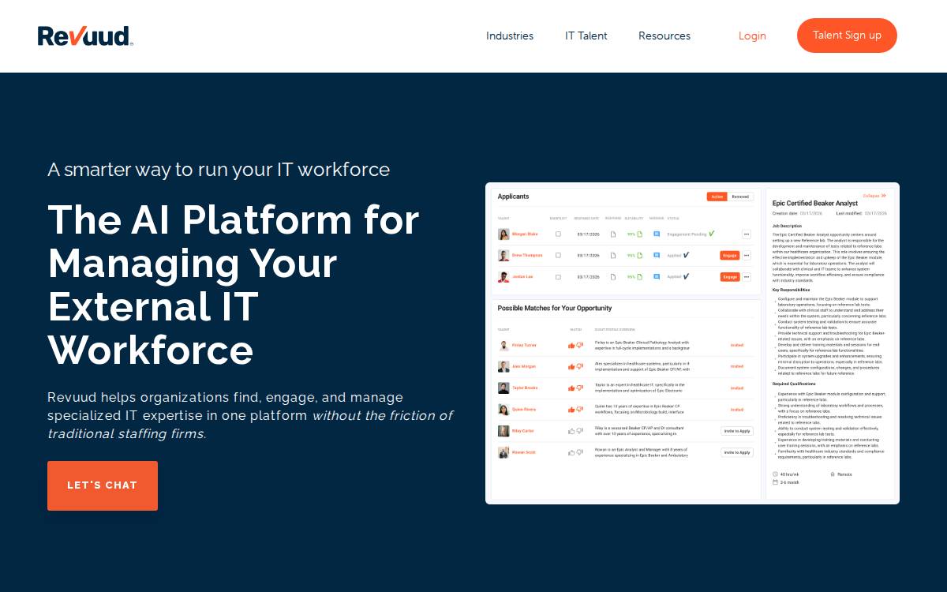Open Drew Thompson's applicant profile
947x592 pixels.
point(527,256)
